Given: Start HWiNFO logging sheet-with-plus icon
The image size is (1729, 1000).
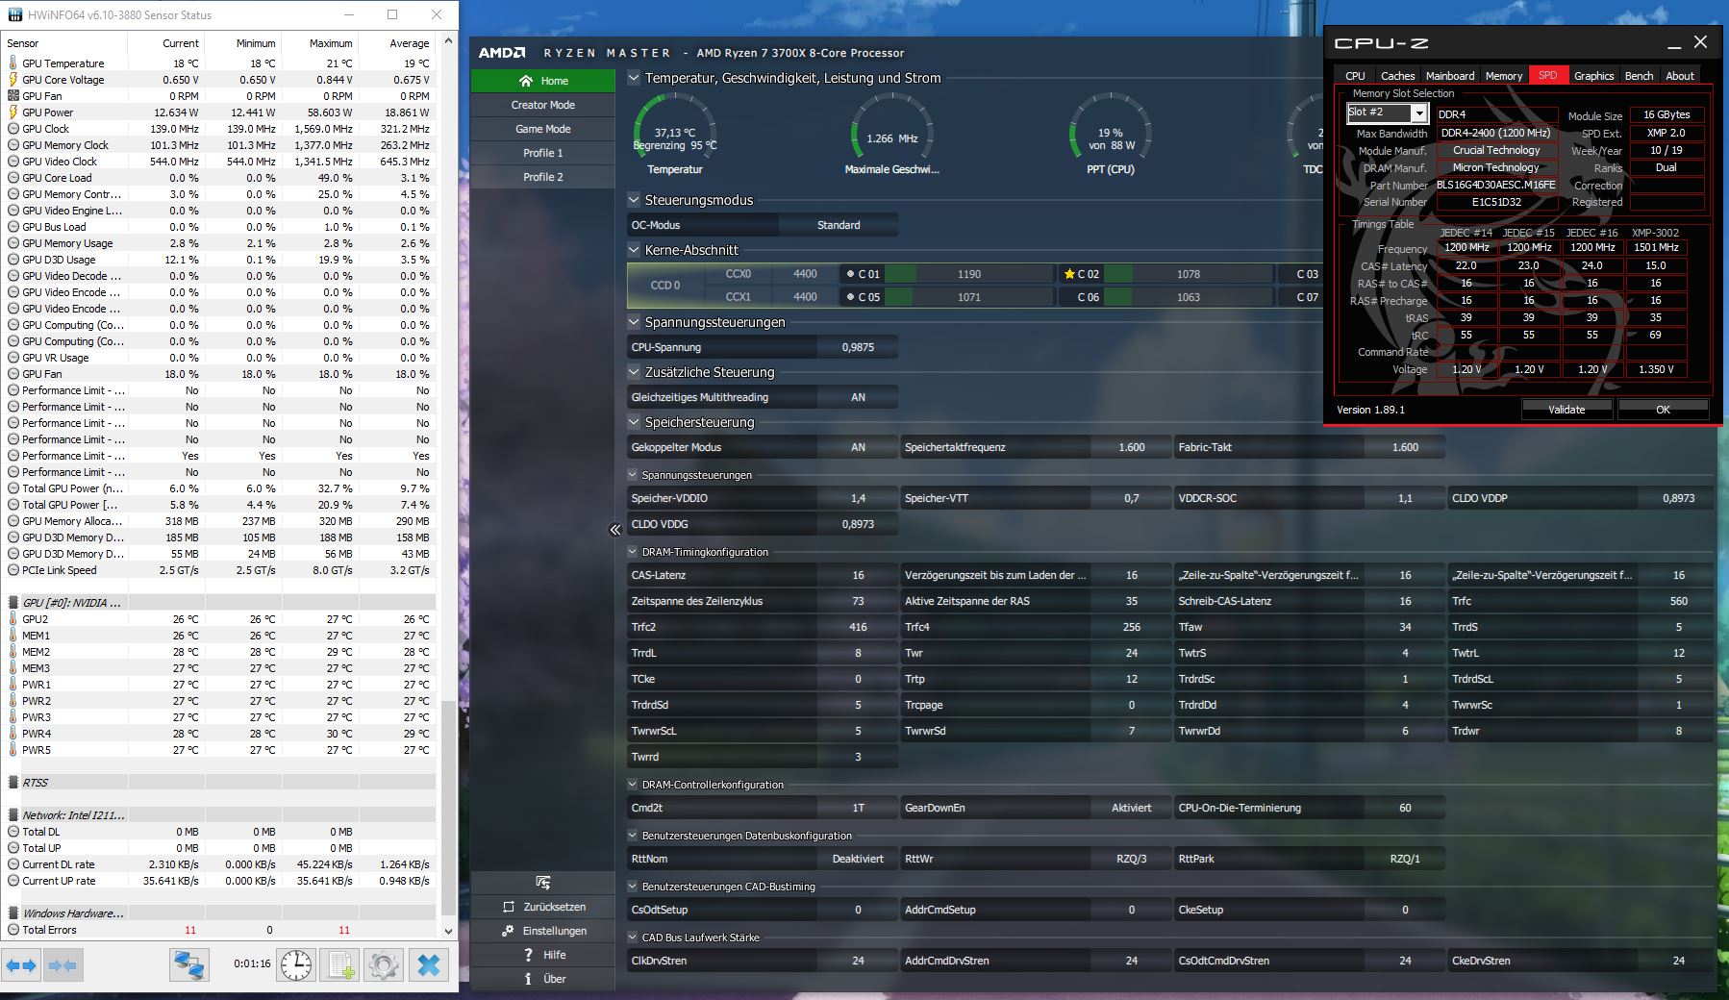Looking at the screenshot, I should pos(340,964).
